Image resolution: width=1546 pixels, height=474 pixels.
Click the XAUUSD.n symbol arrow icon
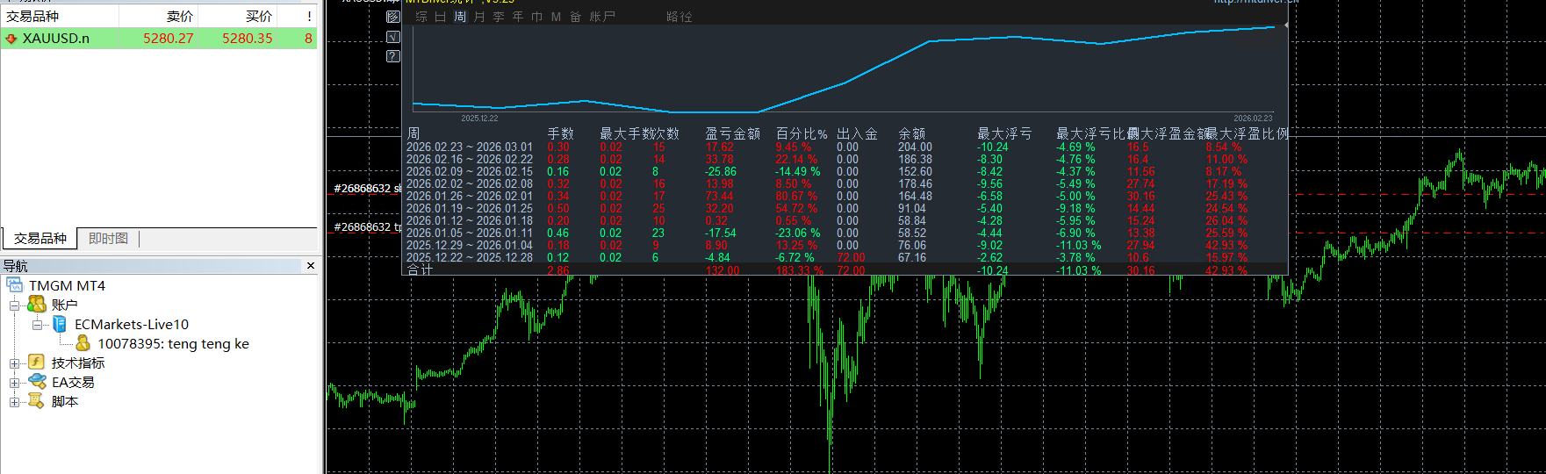[x=11, y=39]
